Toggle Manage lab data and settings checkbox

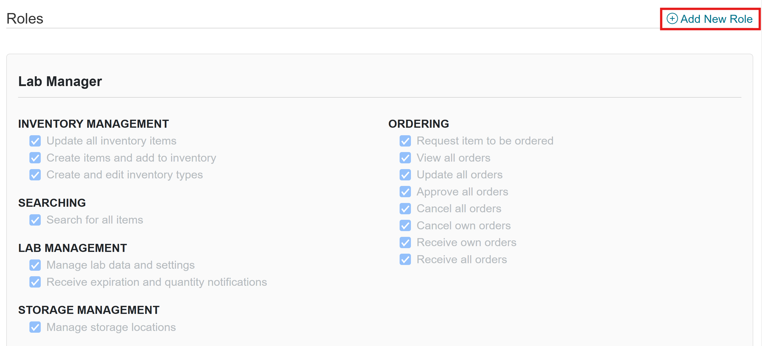(x=35, y=265)
